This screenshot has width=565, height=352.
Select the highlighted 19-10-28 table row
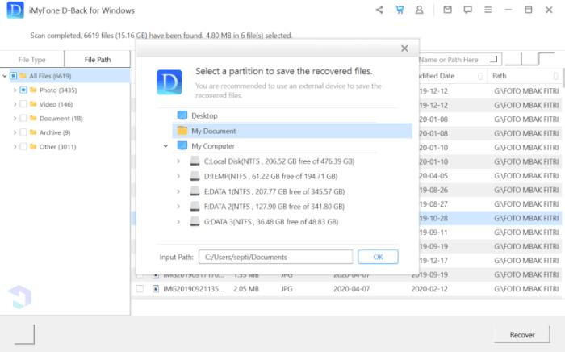click(490, 218)
